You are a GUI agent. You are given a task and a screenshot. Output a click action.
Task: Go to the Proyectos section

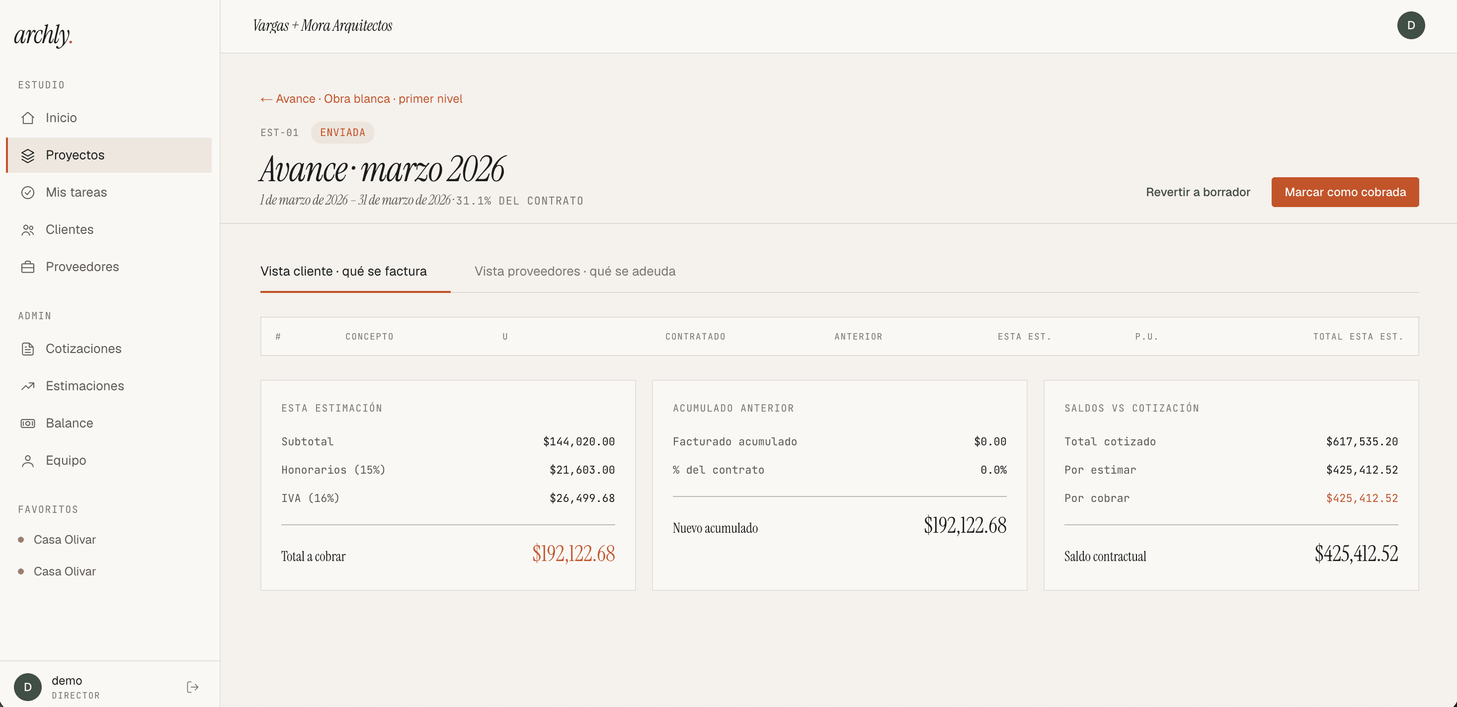click(109, 155)
